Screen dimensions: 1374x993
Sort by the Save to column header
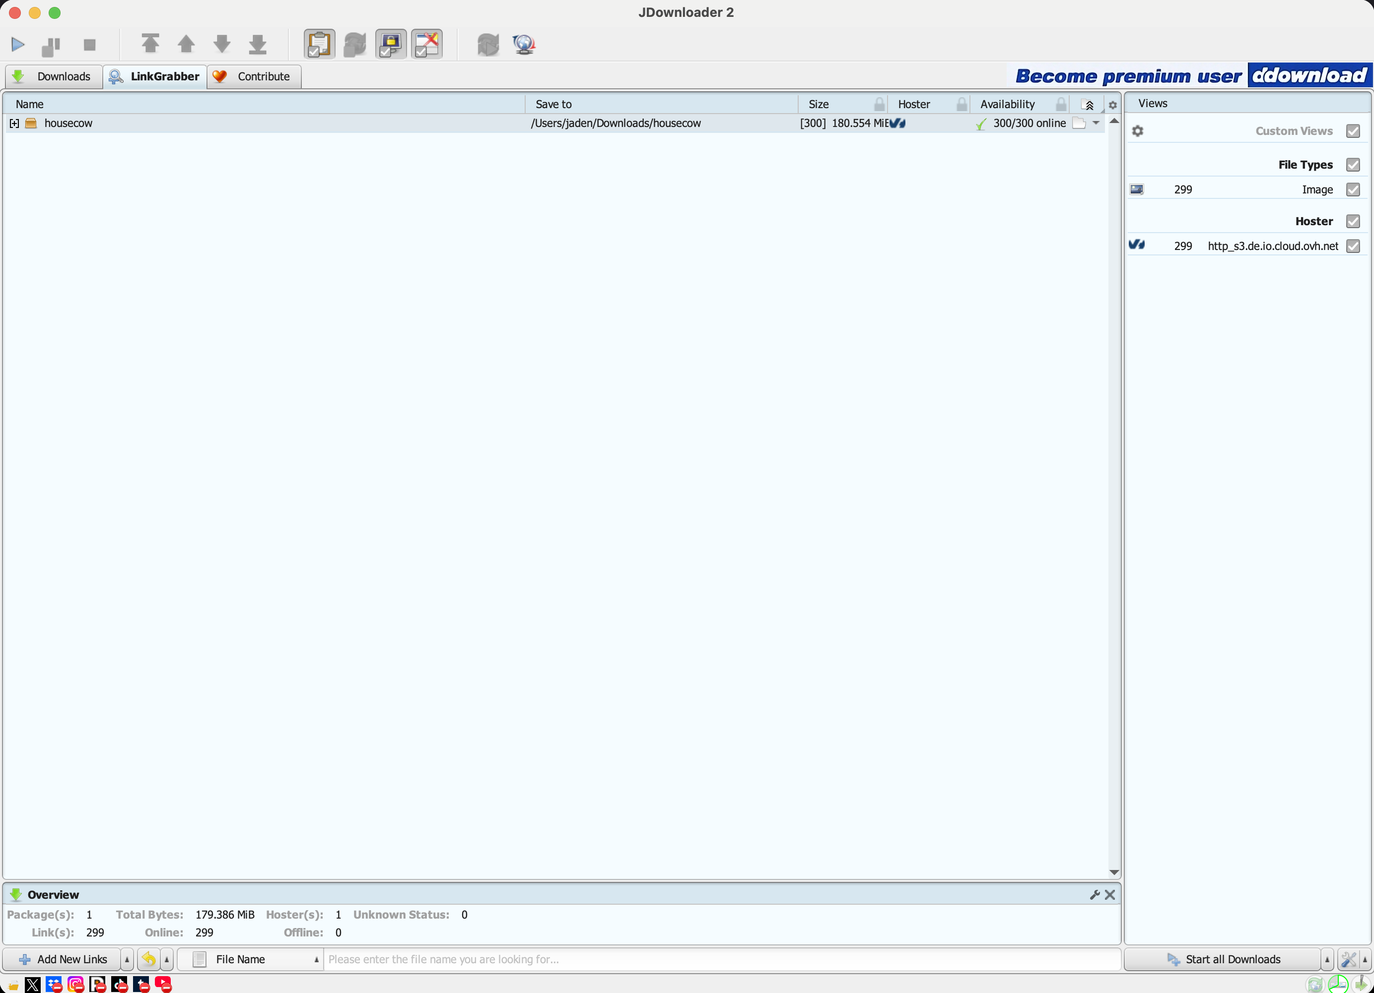point(662,104)
